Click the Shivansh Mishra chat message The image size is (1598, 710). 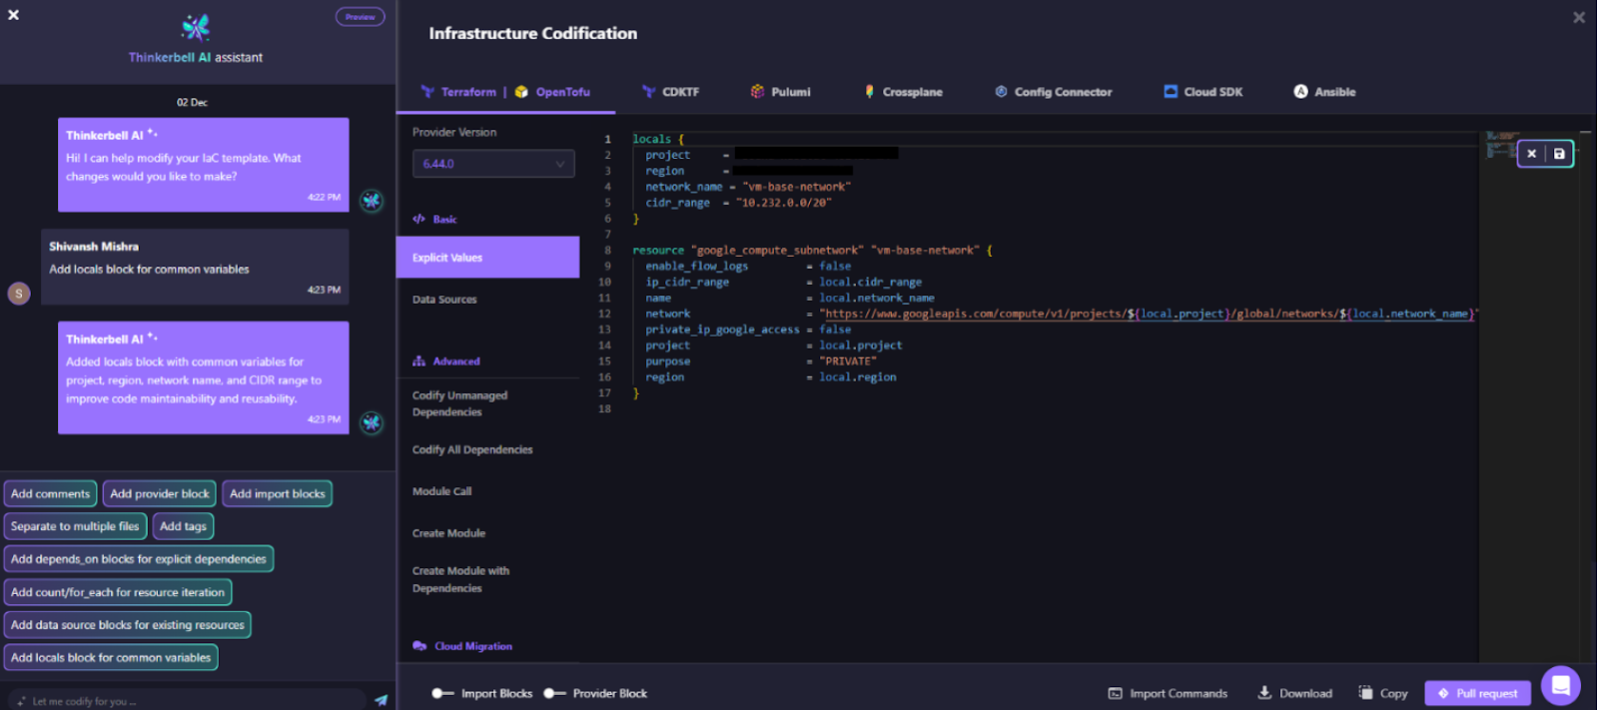[195, 268]
